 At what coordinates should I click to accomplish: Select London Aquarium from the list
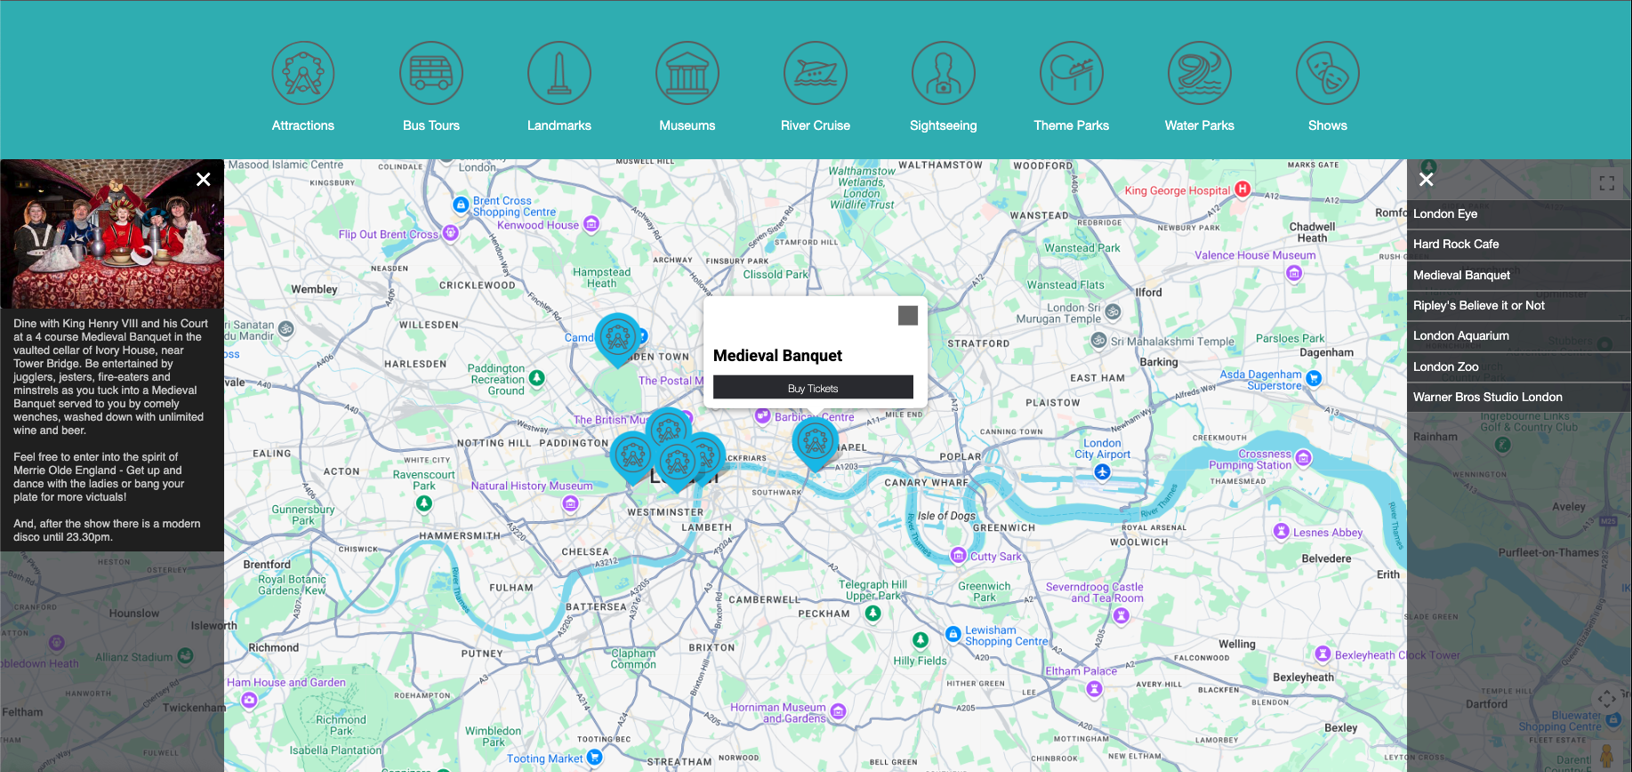click(x=1519, y=335)
